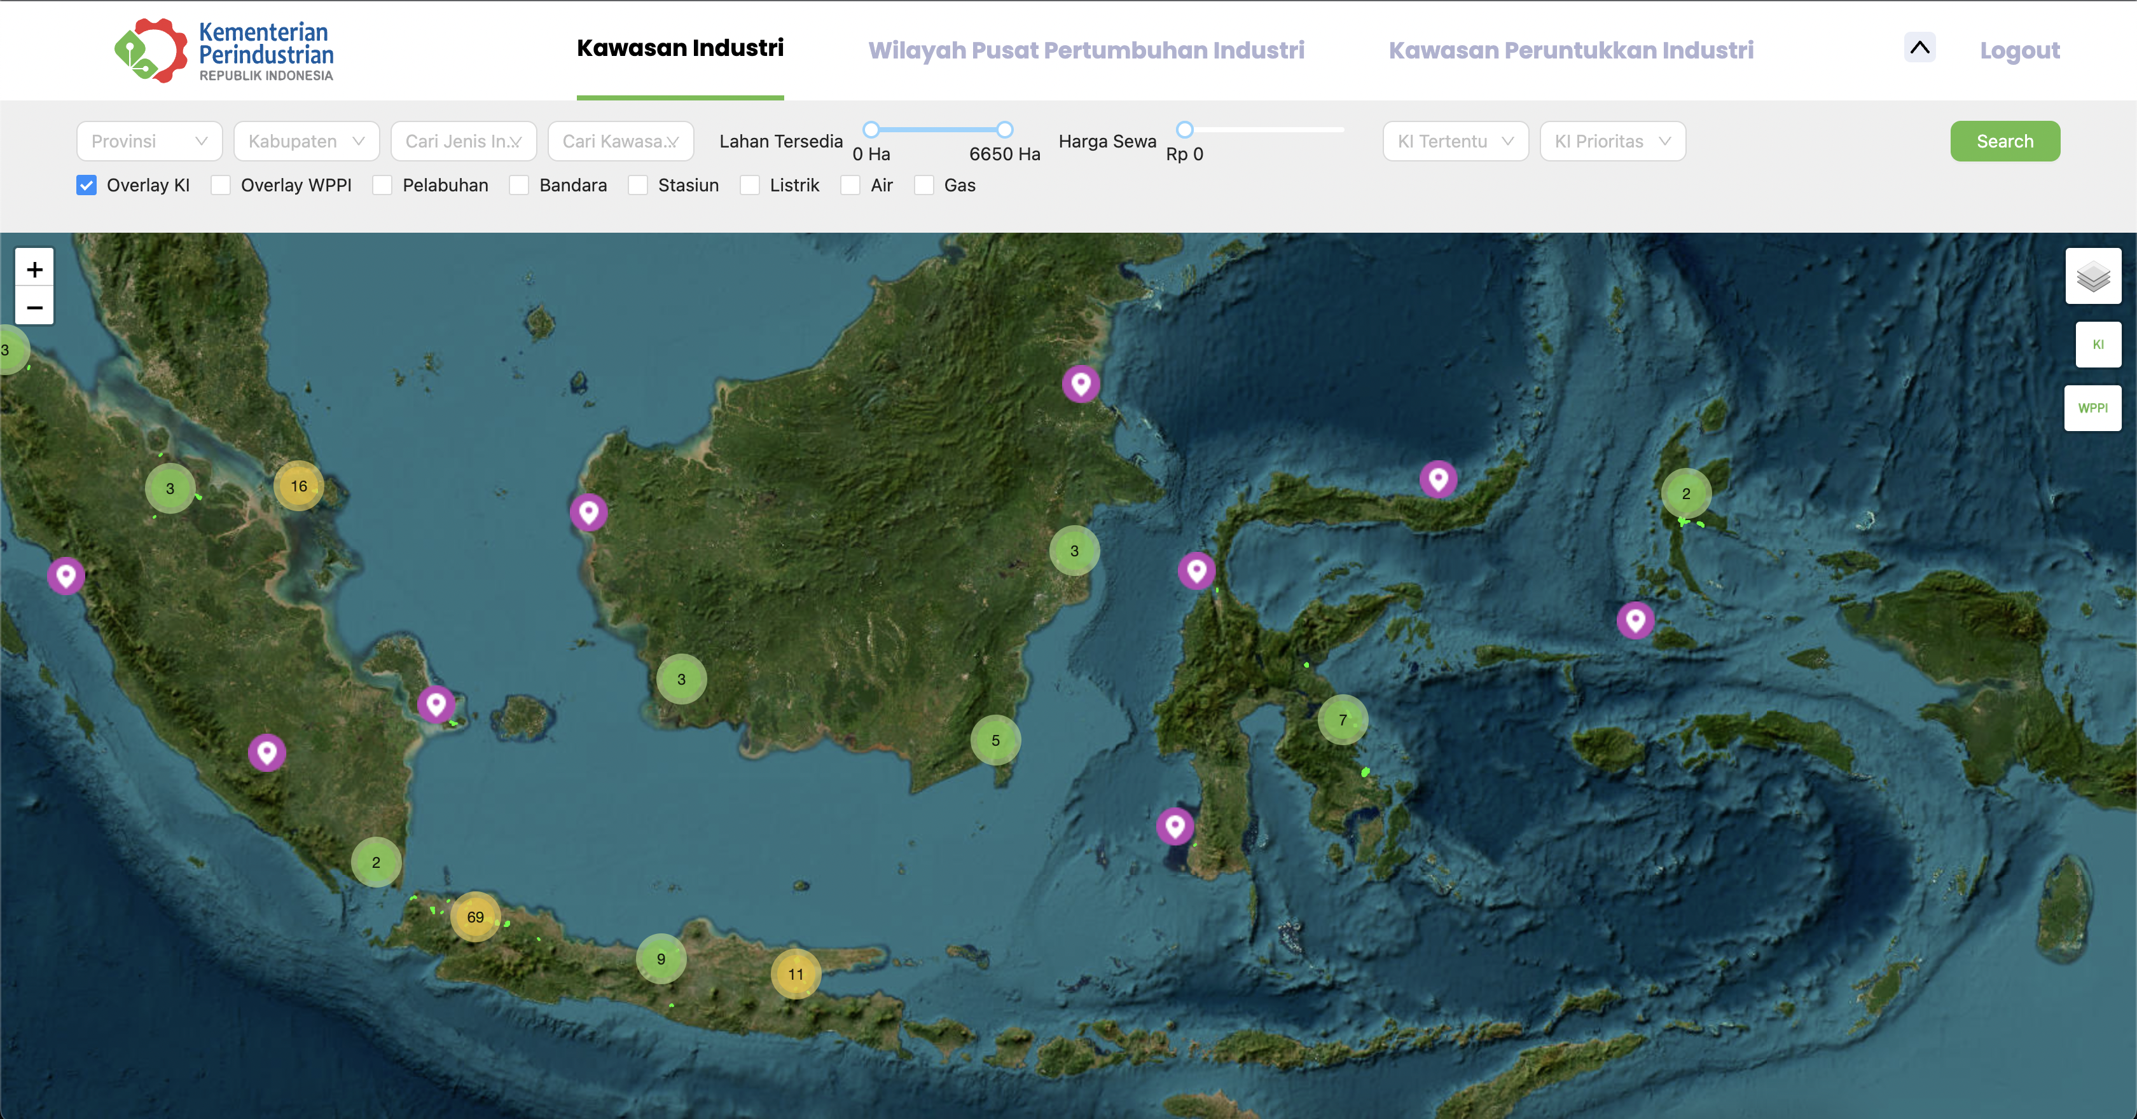Click the Kementerian Perindustrian logo
This screenshot has width=2137, height=1119.
[x=224, y=51]
